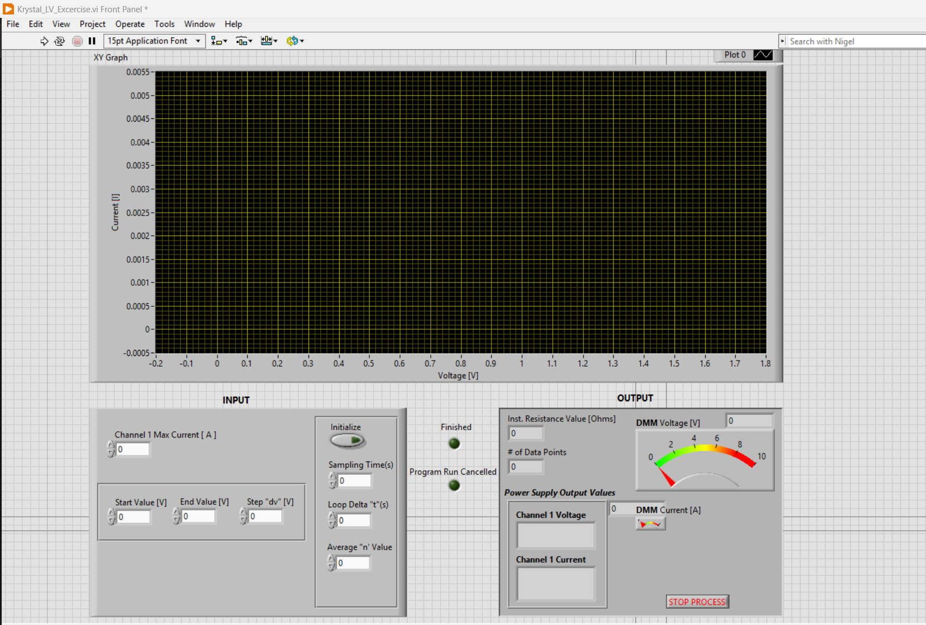Image resolution: width=926 pixels, height=625 pixels.
Task: Click the DMM Voltage meter gauge
Action: (705, 460)
